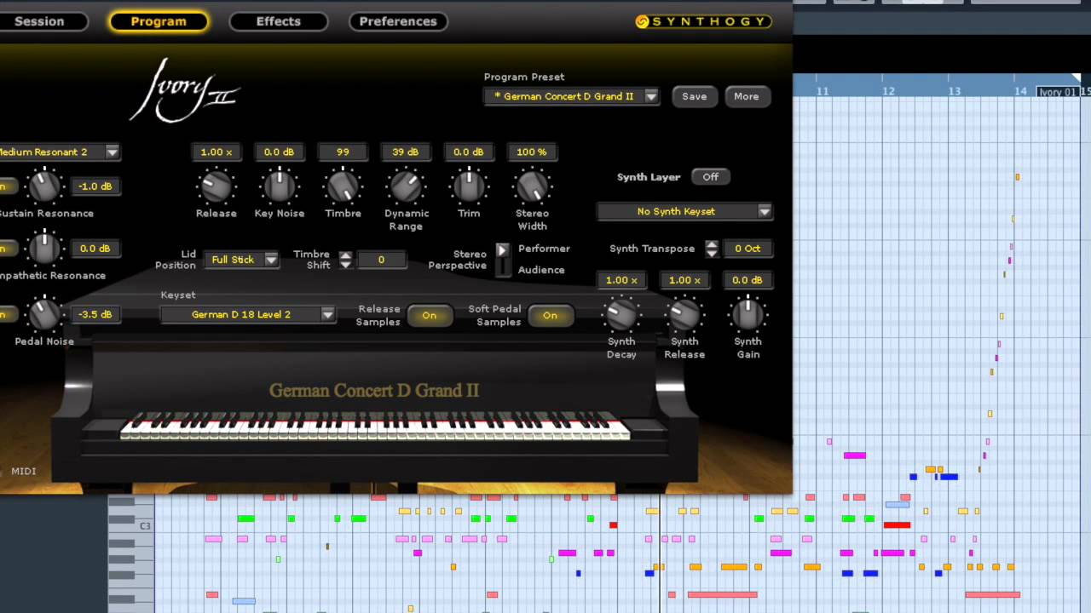The width and height of the screenshot is (1091, 613).
Task: Increase Synth Transpose with up arrow
Action: tap(712, 243)
